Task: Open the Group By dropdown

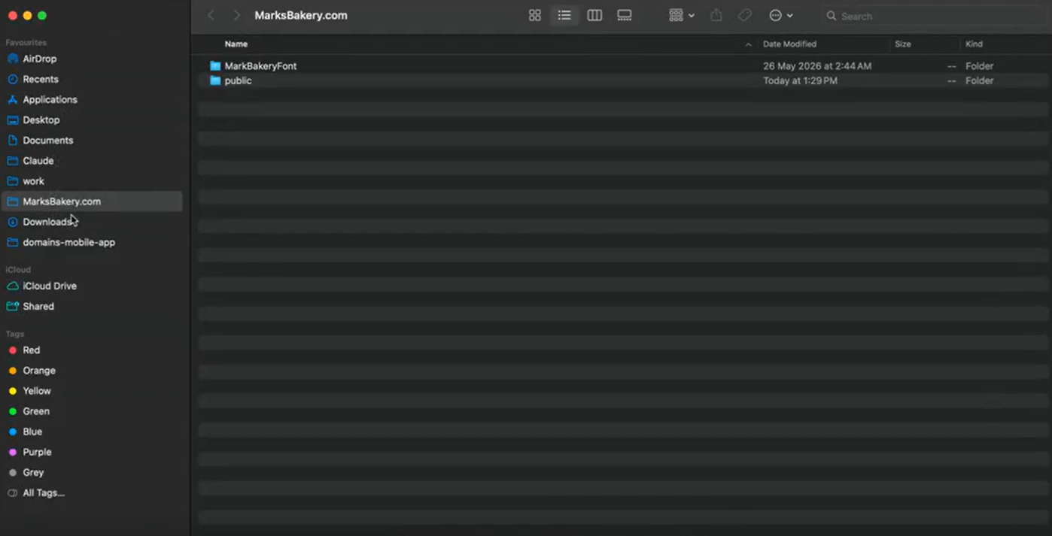Action: 681,16
